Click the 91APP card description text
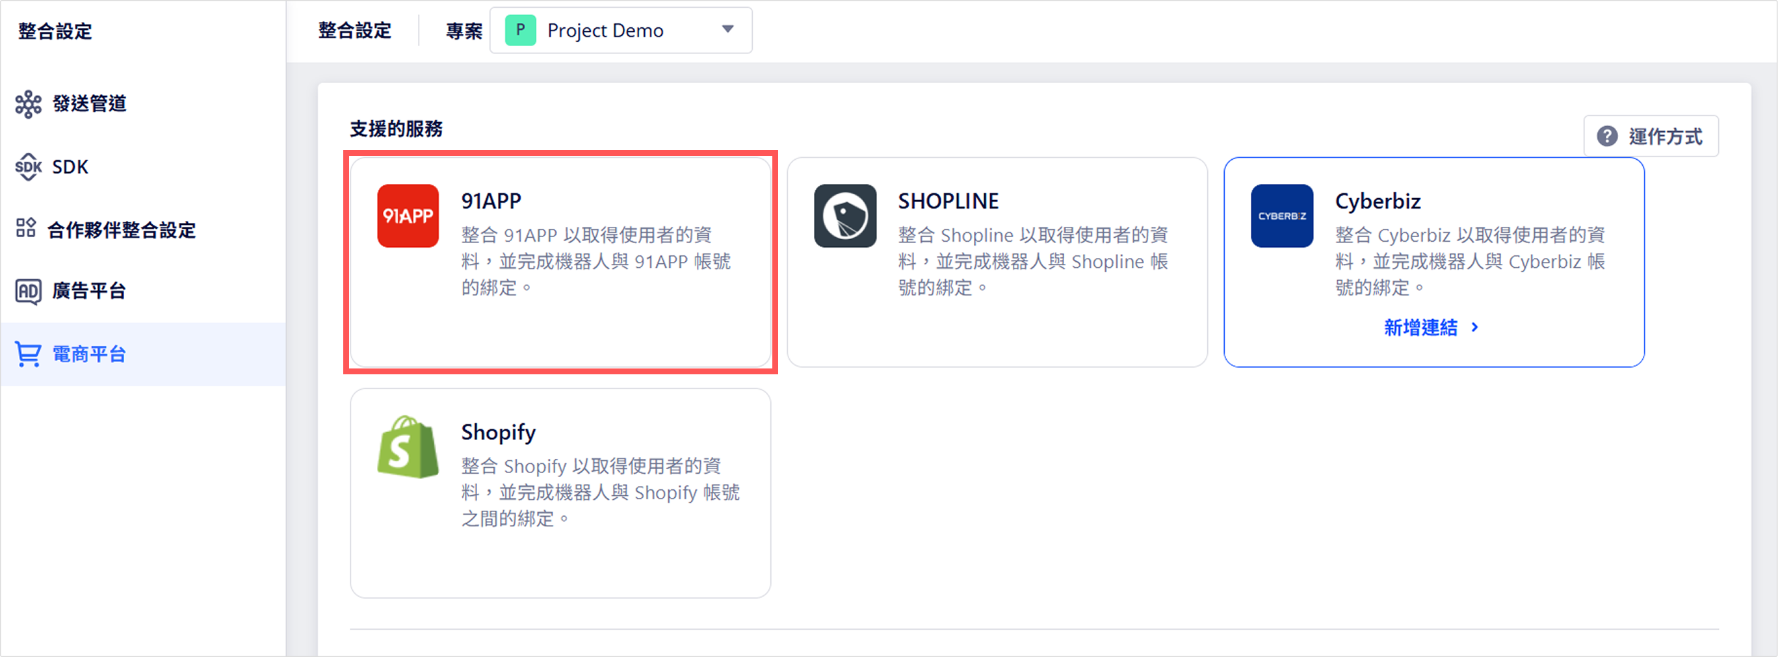This screenshot has height=657, width=1778. (596, 261)
